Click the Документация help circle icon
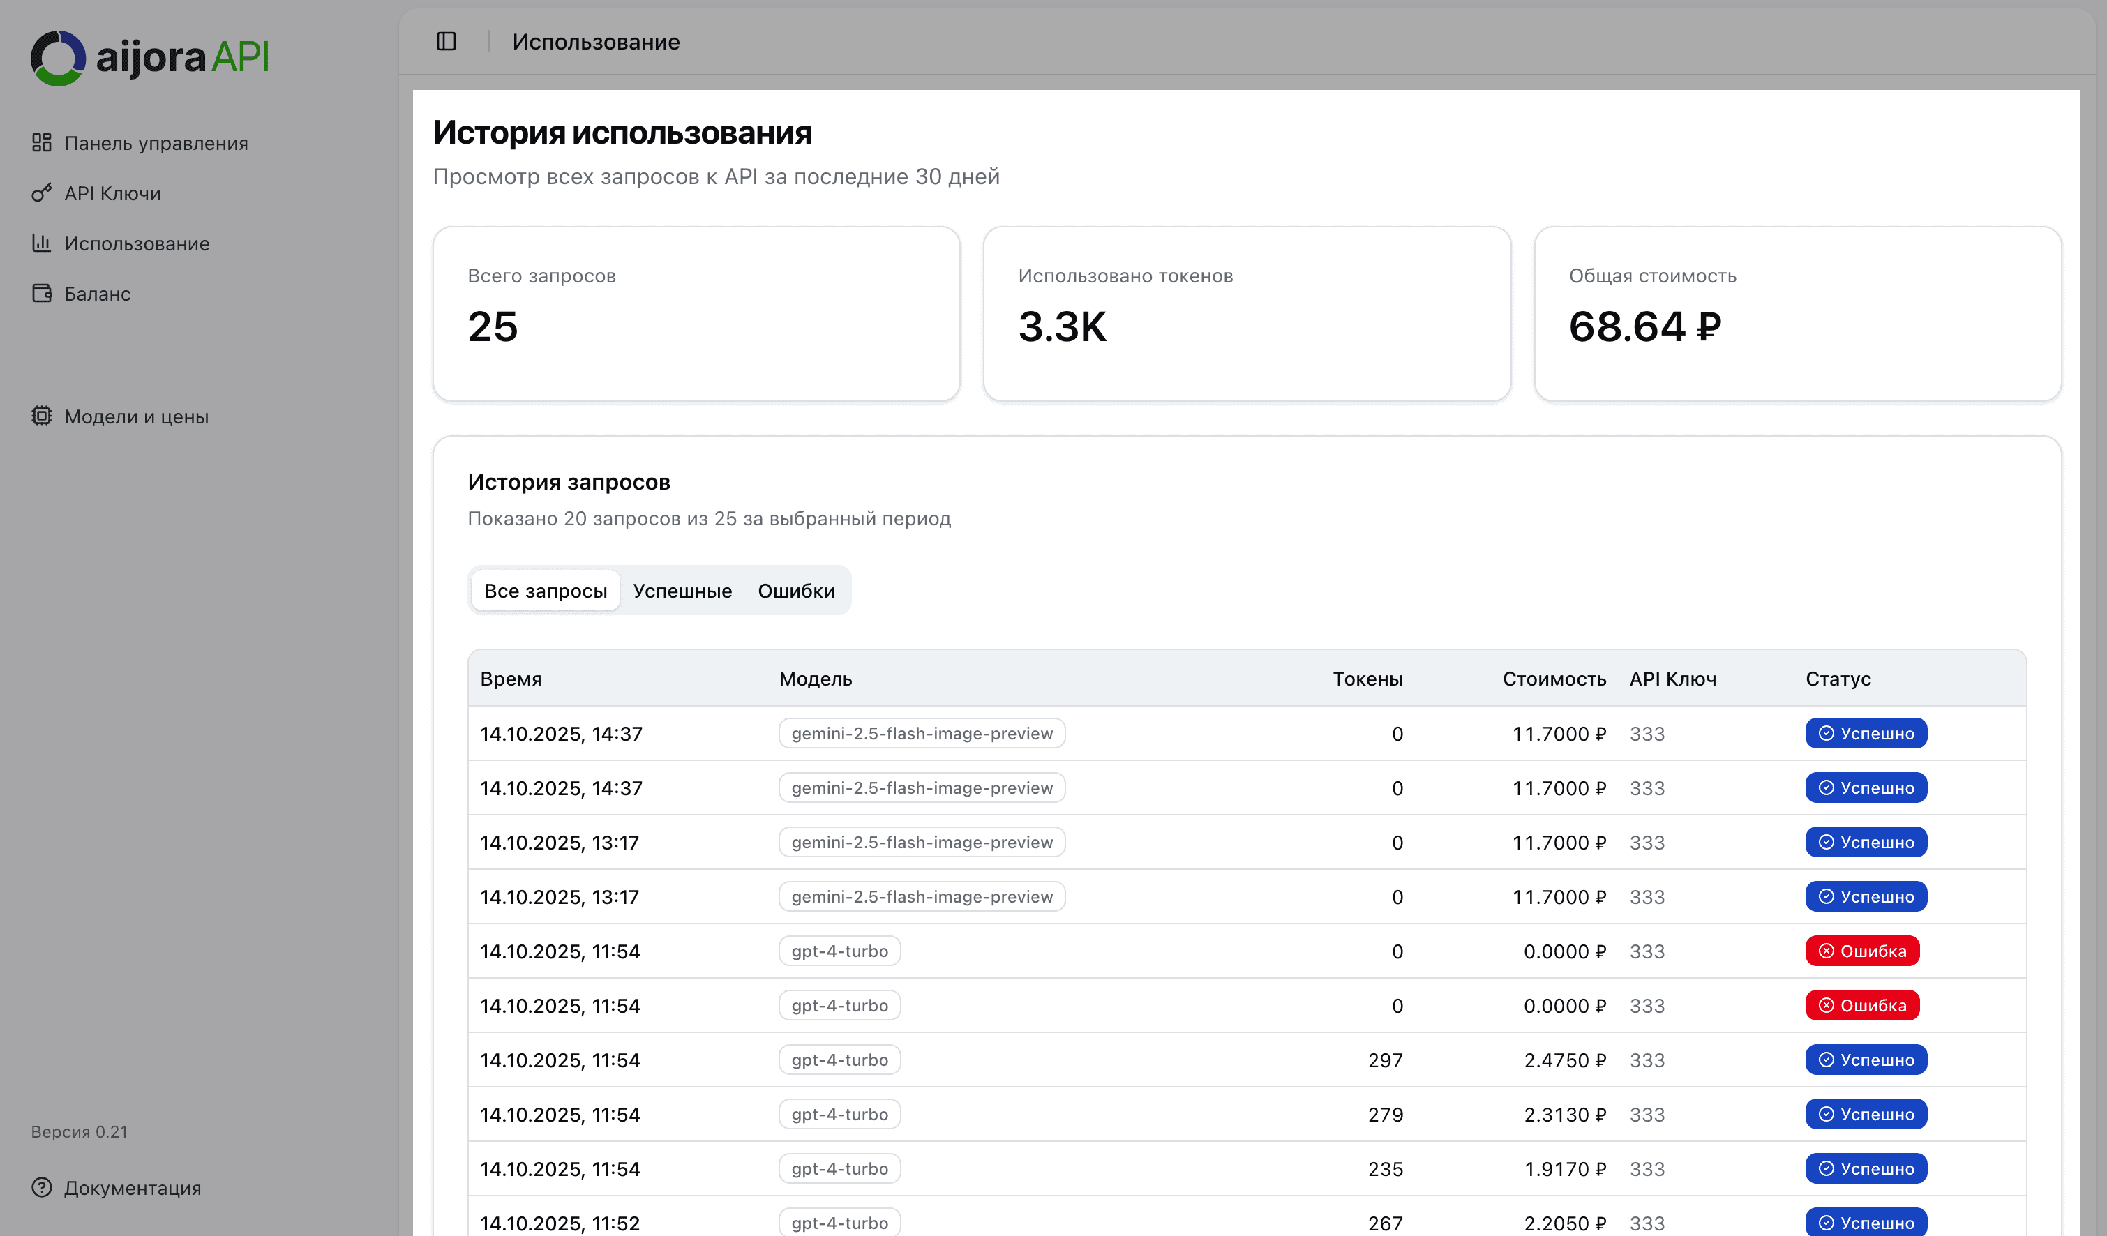This screenshot has height=1236, width=2107. [42, 1186]
